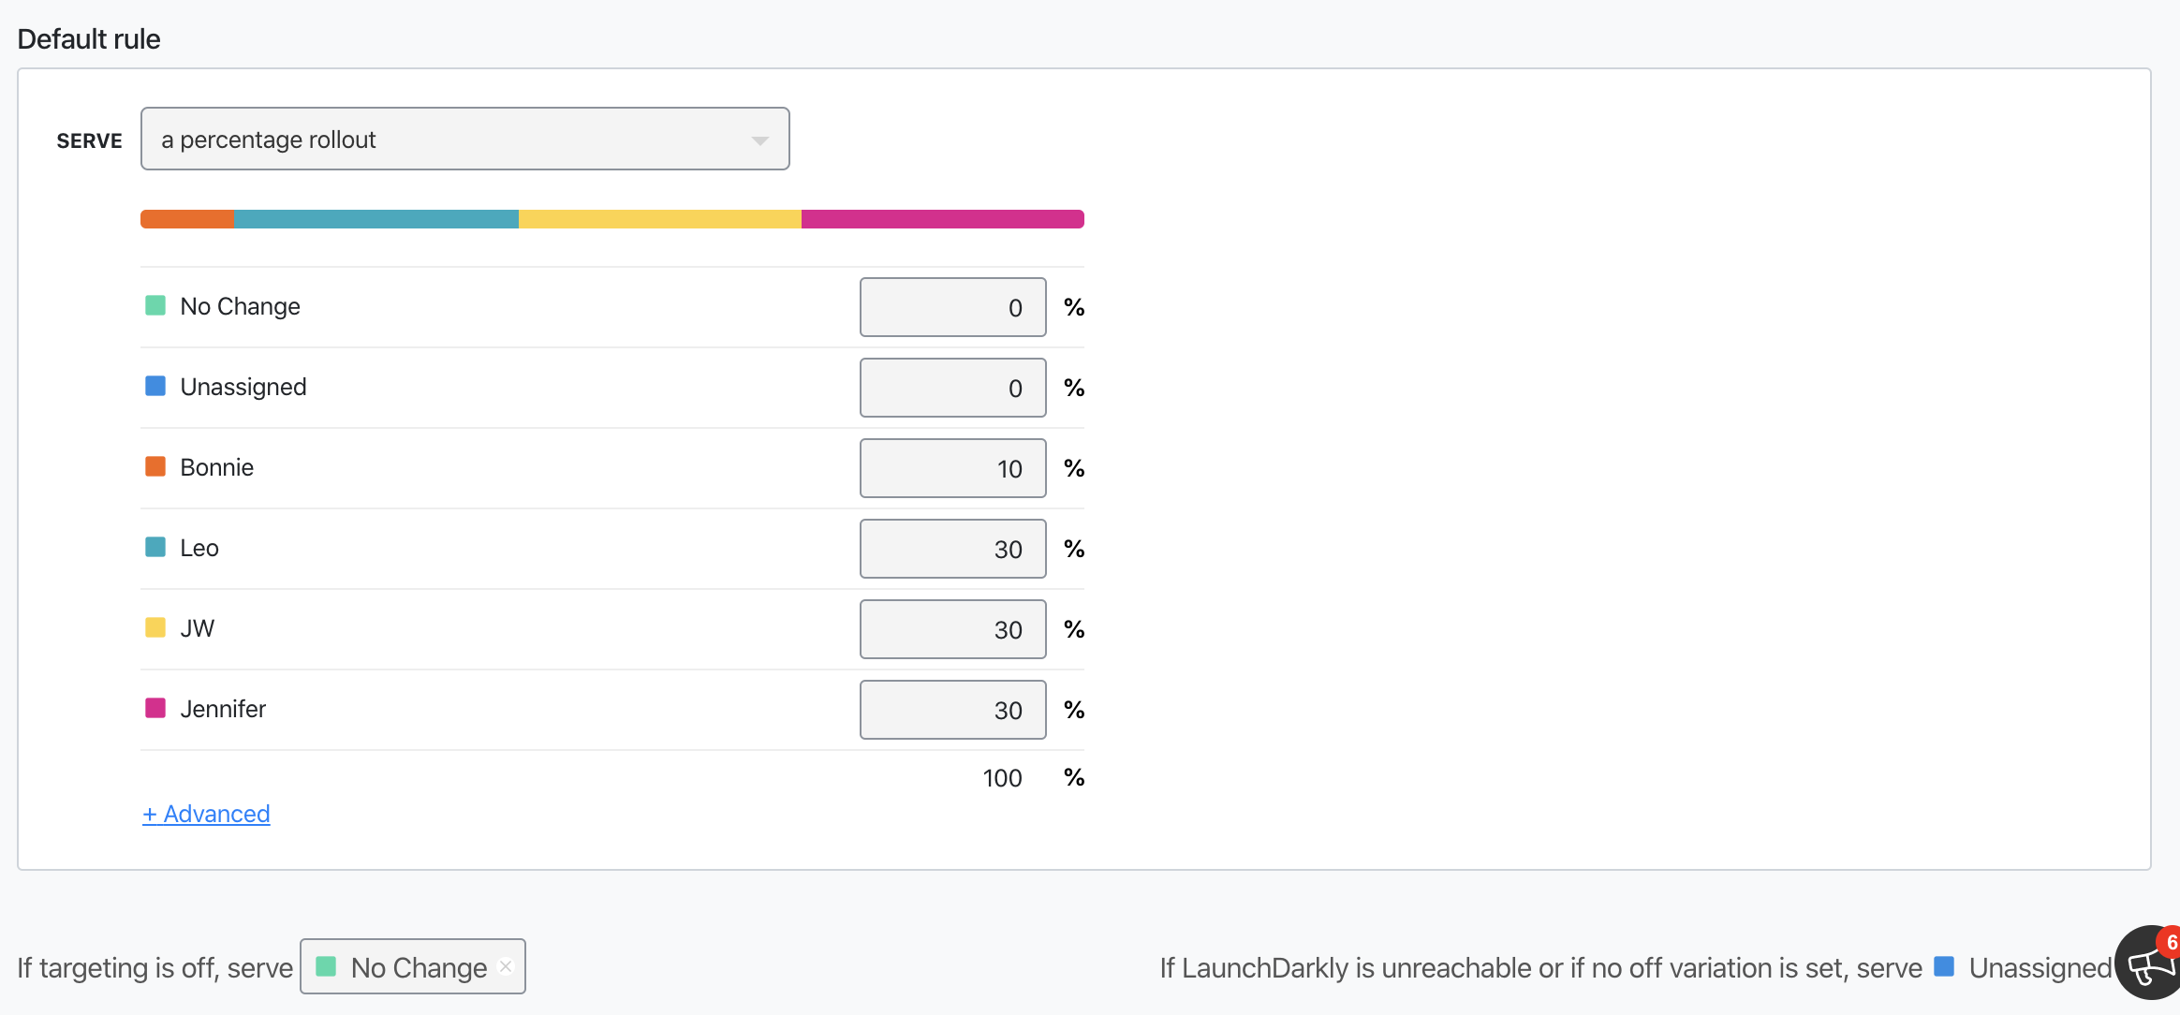Click the orange swatch beside Bonnie
The image size is (2180, 1015).
click(155, 465)
